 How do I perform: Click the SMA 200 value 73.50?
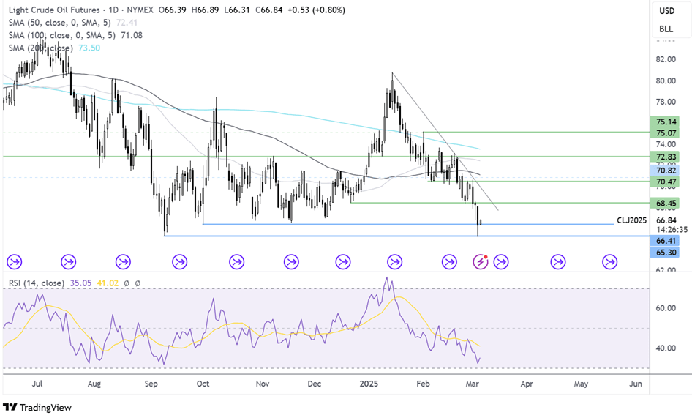89,48
